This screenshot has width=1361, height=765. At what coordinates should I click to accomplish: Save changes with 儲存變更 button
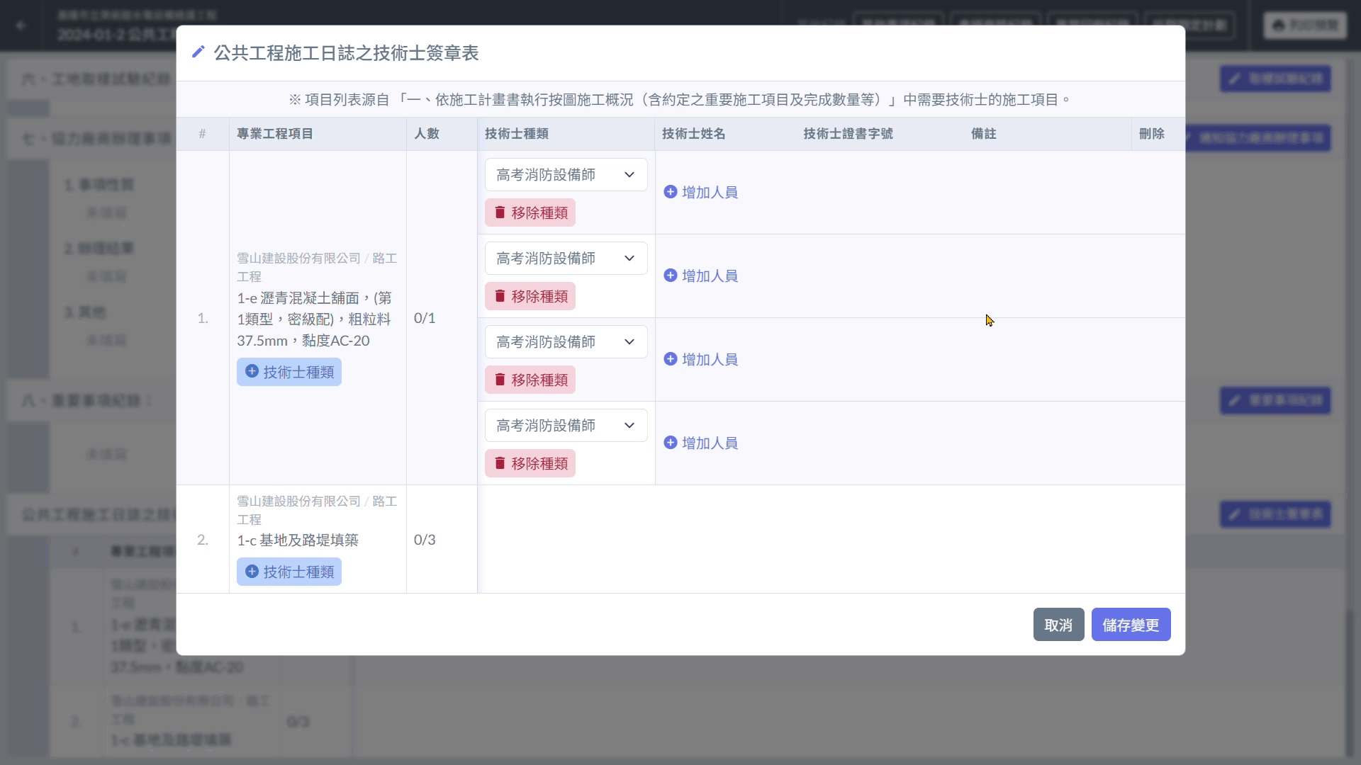coord(1130,625)
